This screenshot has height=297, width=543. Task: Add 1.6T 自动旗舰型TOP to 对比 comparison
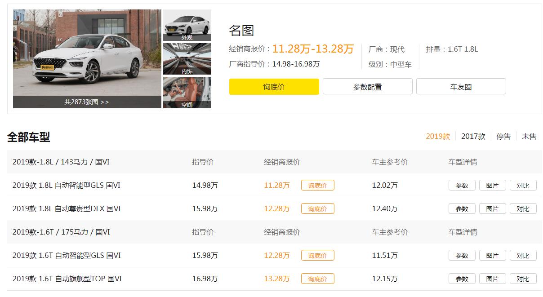[523, 279]
